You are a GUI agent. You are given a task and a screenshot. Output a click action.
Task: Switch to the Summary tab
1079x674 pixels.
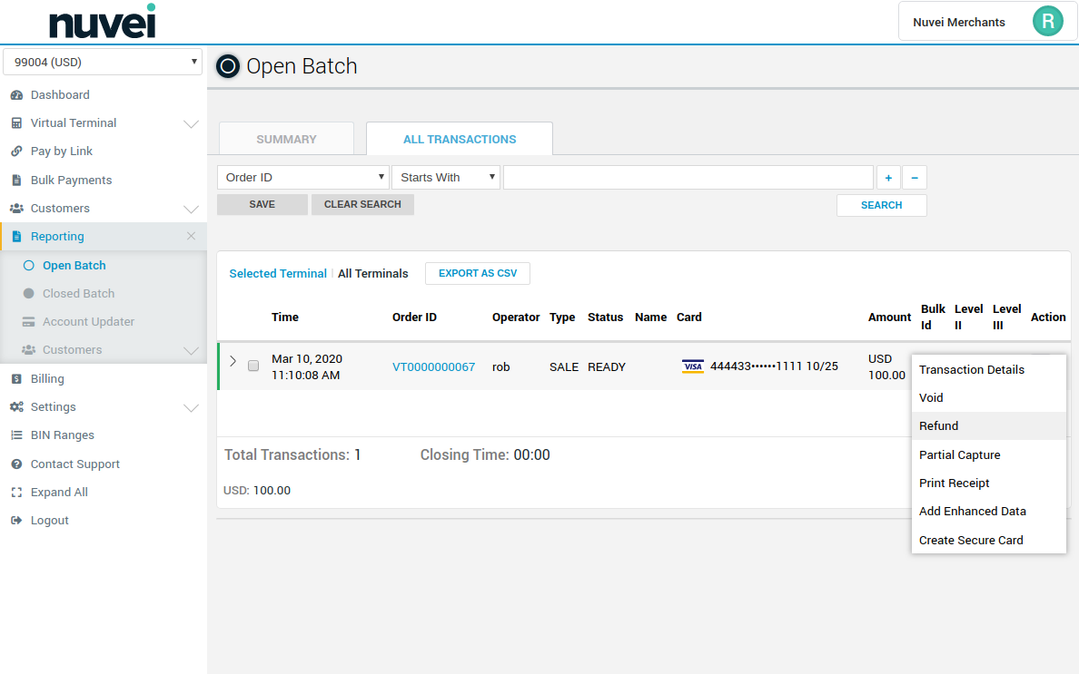pyautogui.click(x=286, y=139)
